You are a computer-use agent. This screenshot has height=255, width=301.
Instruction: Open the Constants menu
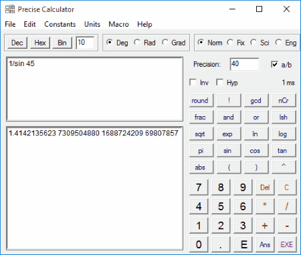click(x=60, y=24)
